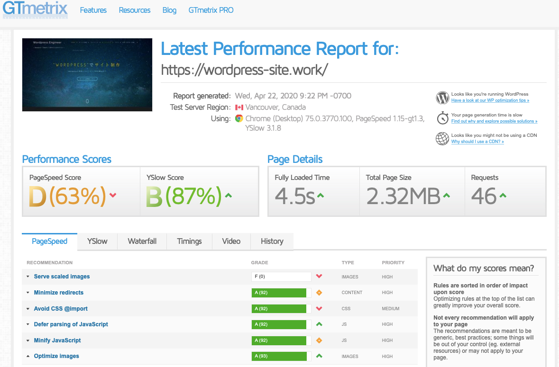Click the Canada flag icon
Viewport: 559px width, 367px height.
239,107
